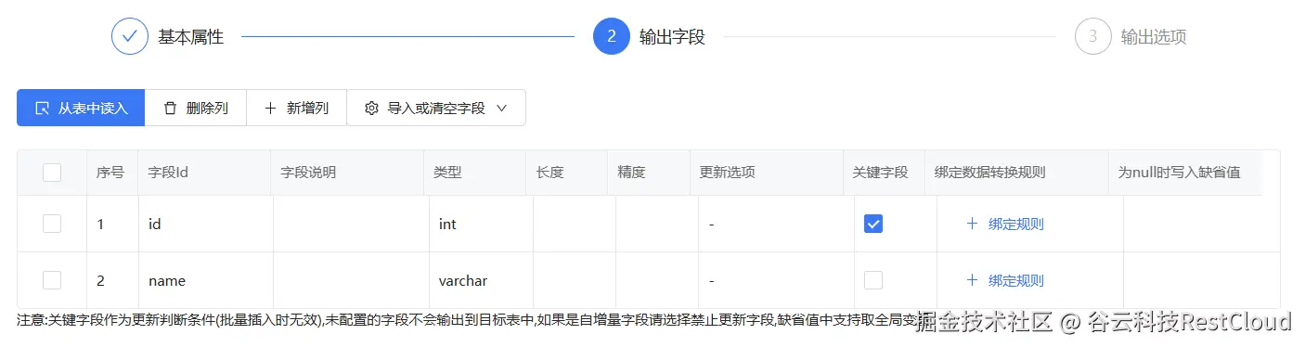Viewport: 1305px width, 347px height.
Task: Click plus icon of 绑定规则 in name row
Action: (972, 280)
